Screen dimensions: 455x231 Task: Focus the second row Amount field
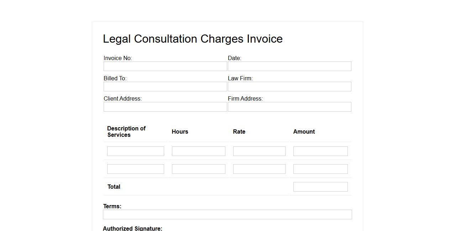320,169
